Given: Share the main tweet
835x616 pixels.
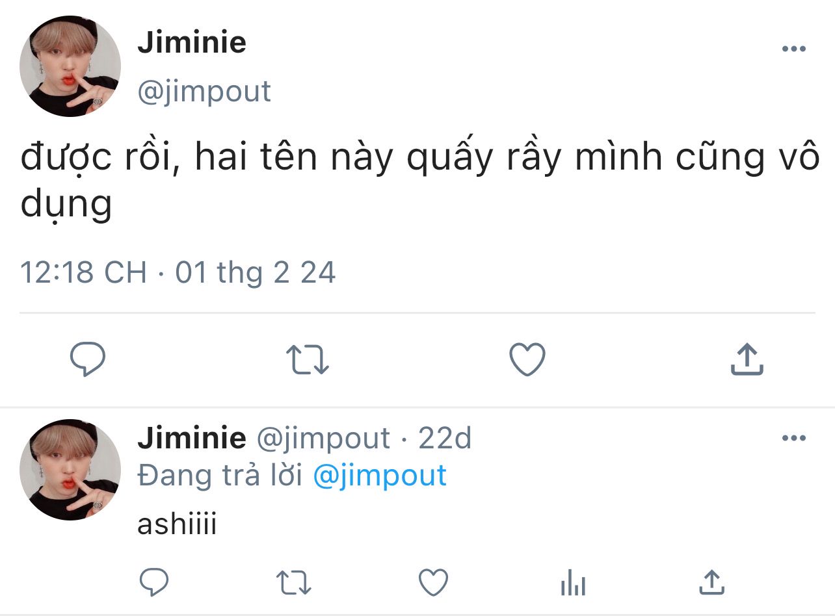Looking at the screenshot, I should click(x=747, y=359).
